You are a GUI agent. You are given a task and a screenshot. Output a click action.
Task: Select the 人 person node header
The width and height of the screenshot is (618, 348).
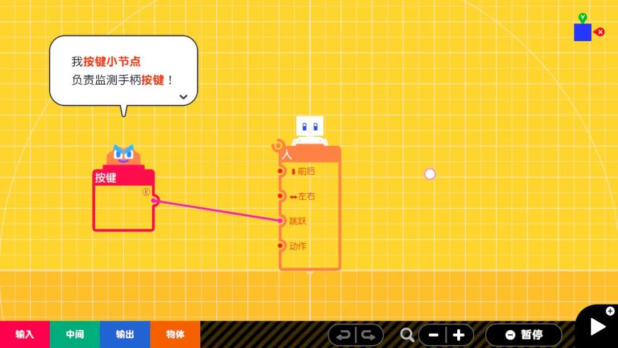click(310, 155)
